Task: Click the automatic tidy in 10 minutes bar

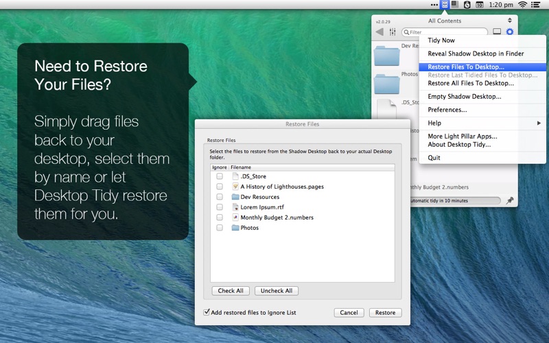Action: [455, 200]
